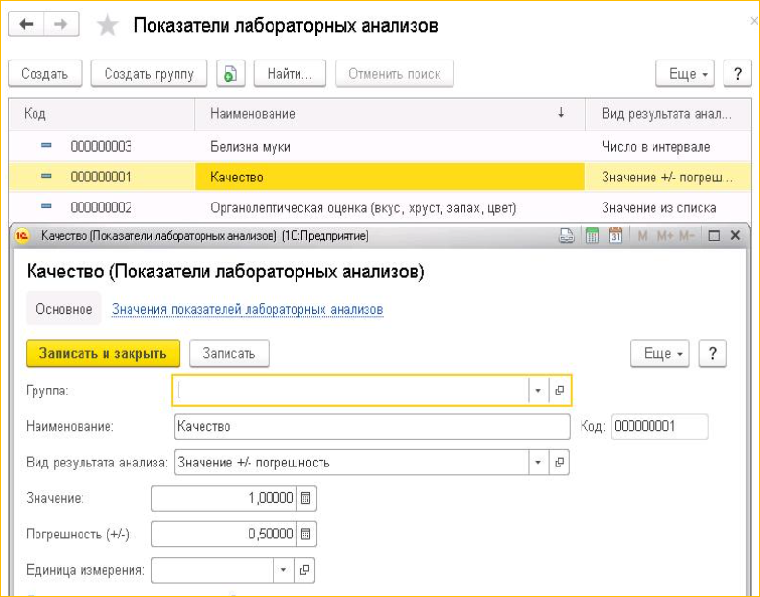The image size is (760, 597).
Task: Go back with the left arrow button
Action: pyautogui.click(x=26, y=24)
